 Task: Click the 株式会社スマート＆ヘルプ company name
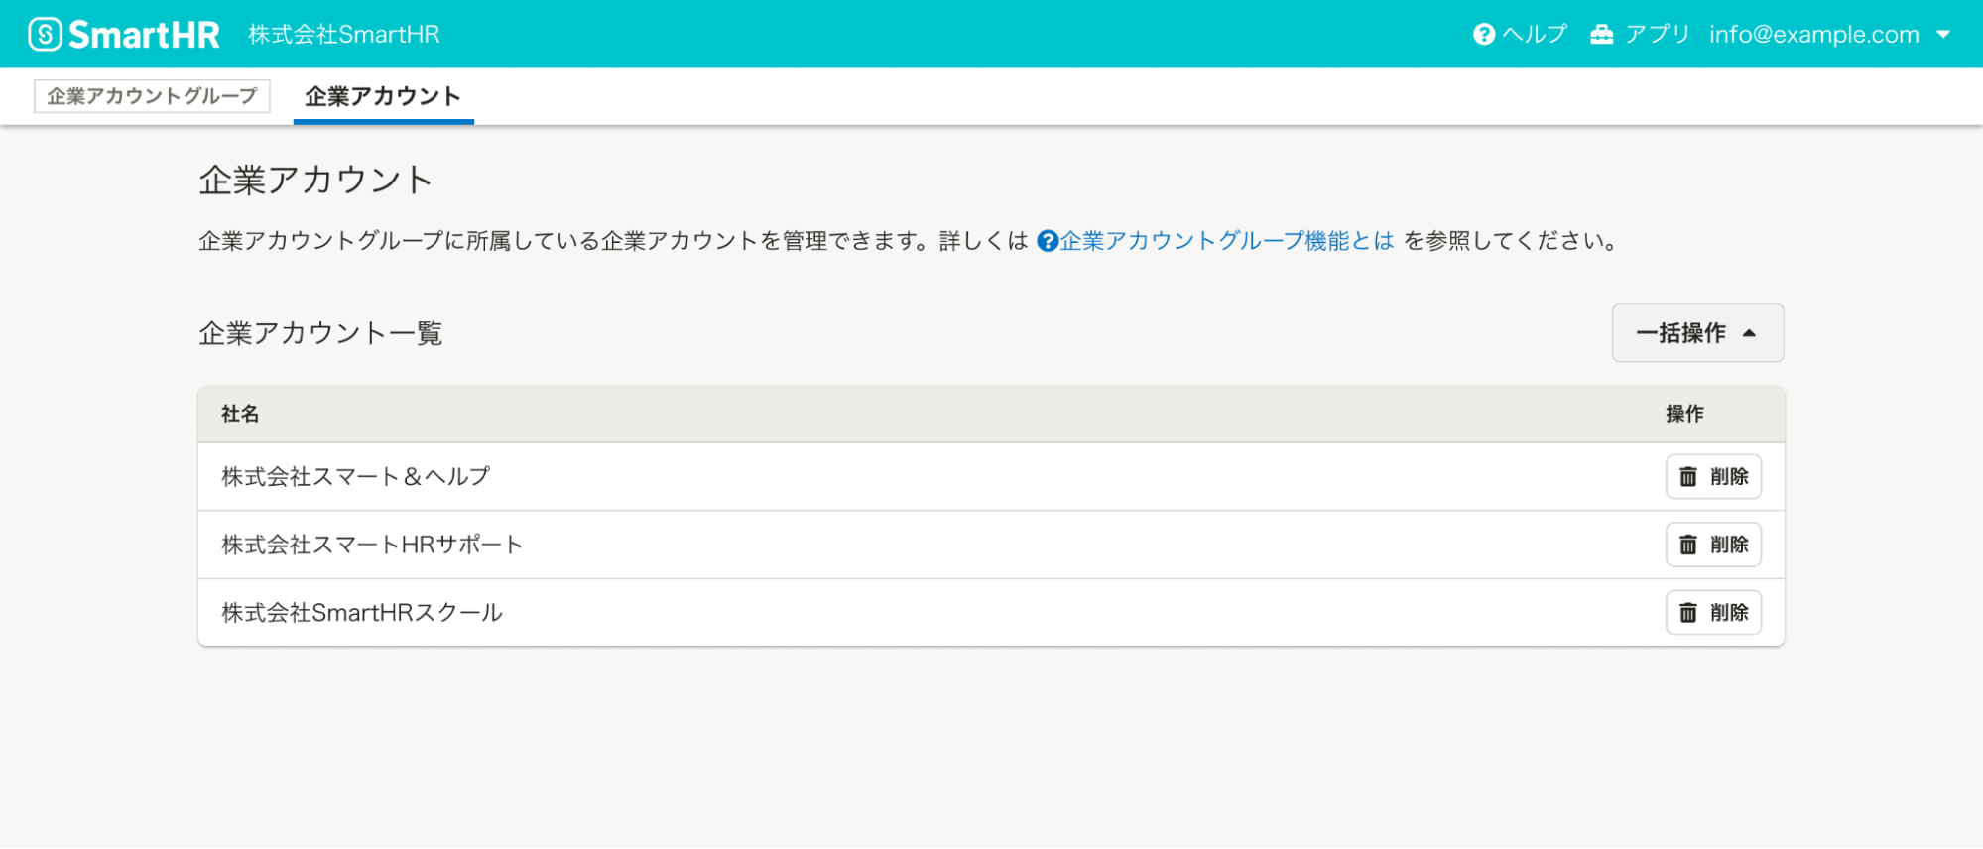[x=355, y=477]
